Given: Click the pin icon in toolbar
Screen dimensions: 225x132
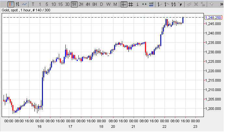Looking at the screenshot, I should pyautogui.click(x=211, y=4).
